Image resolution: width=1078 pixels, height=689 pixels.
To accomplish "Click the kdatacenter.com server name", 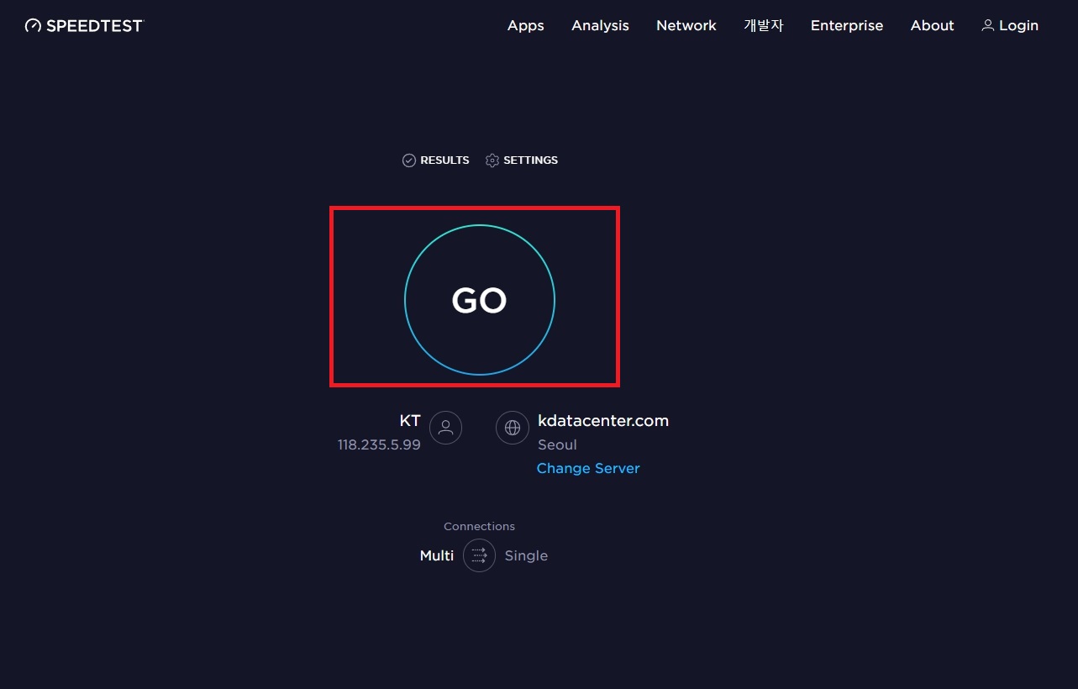I will (x=603, y=421).
